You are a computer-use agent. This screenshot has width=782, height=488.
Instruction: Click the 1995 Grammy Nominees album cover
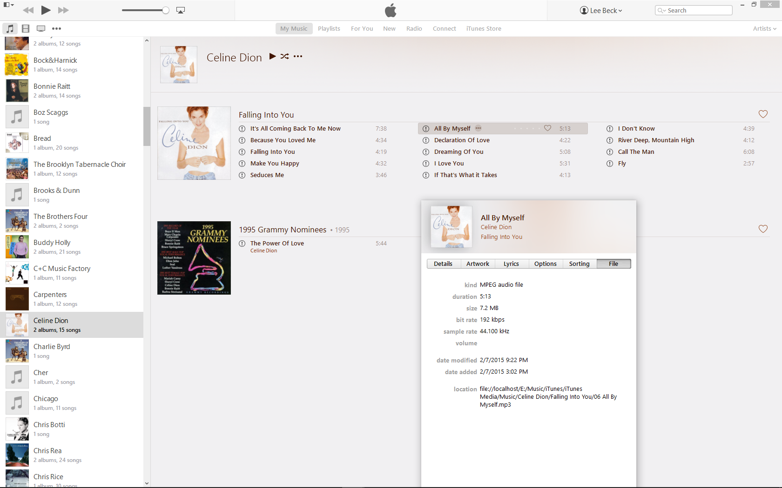point(194,258)
